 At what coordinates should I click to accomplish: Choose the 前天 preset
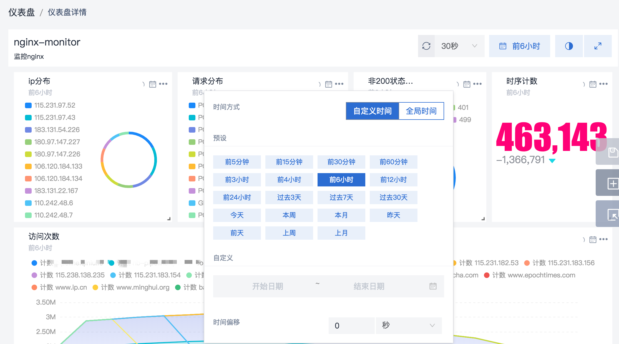(x=237, y=233)
